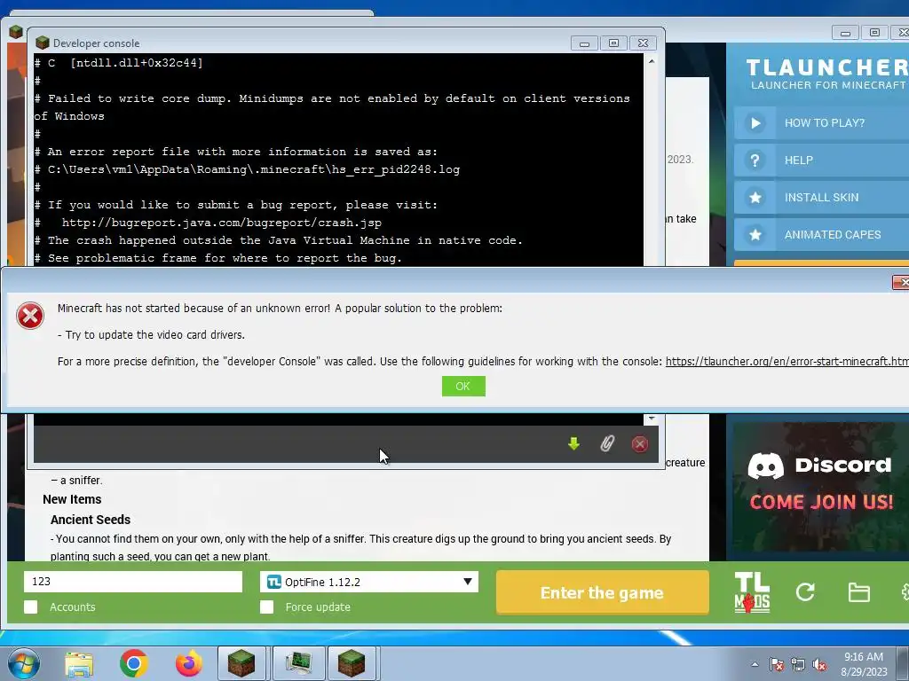909x681 pixels.
Task: Click the Enter the game button
Action: [x=603, y=592]
